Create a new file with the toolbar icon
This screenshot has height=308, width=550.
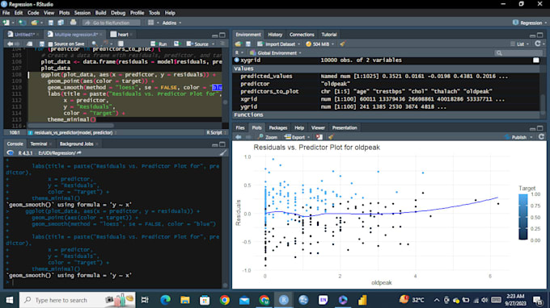coord(6,23)
